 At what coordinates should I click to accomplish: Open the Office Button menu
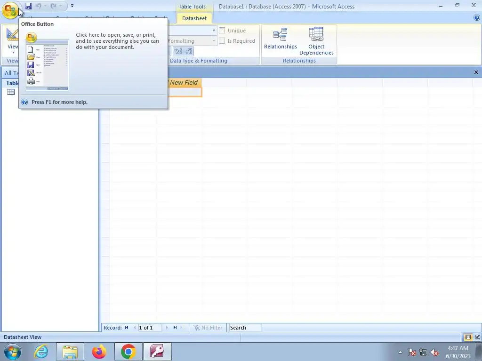click(10, 10)
